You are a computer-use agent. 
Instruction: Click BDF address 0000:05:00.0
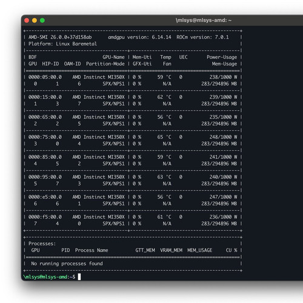(x=45, y=77)
